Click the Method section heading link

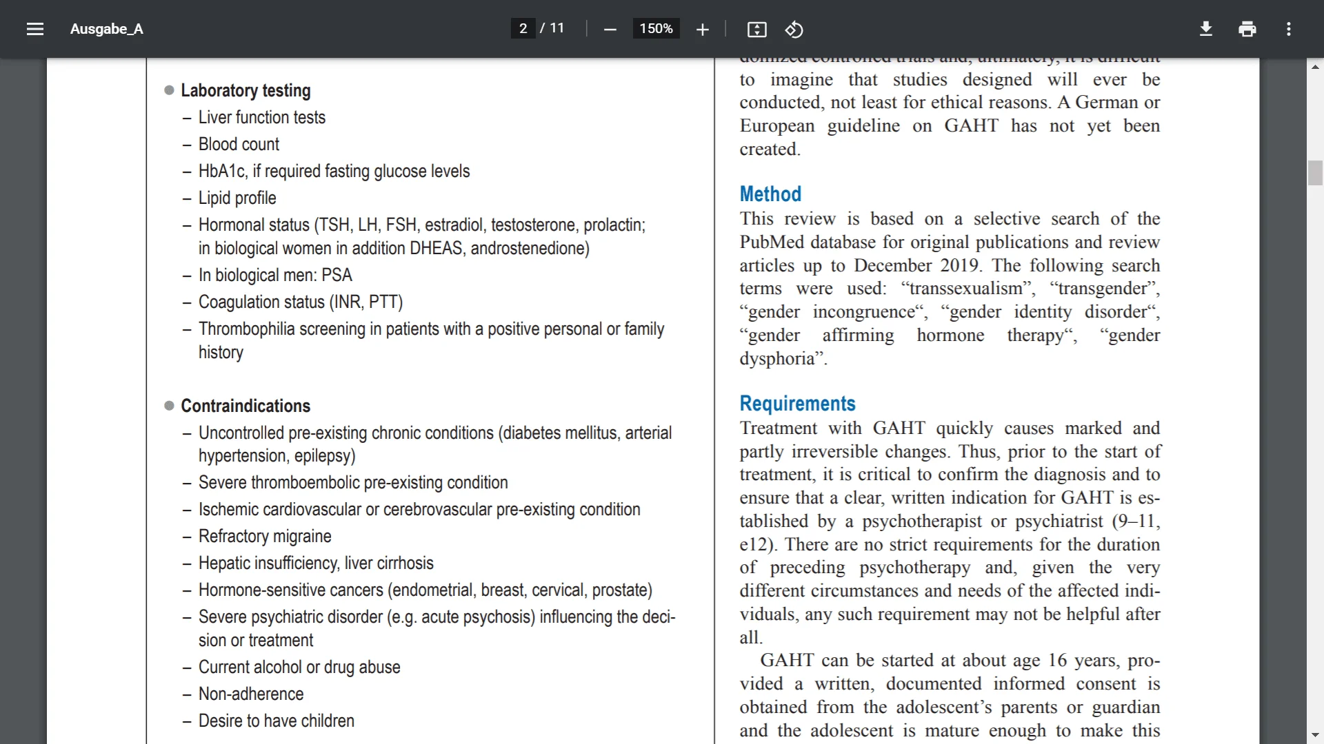pyautogui.click(x=770, y=194)
